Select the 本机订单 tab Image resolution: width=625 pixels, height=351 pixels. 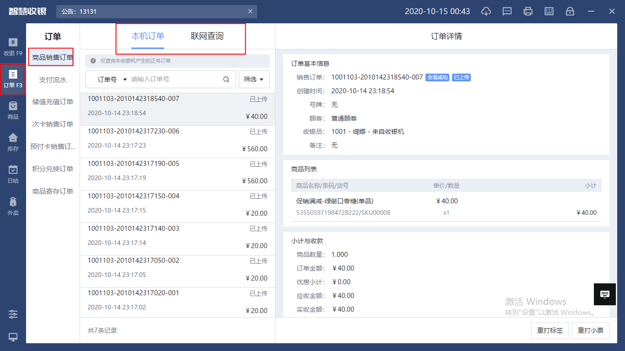point(148,37)
